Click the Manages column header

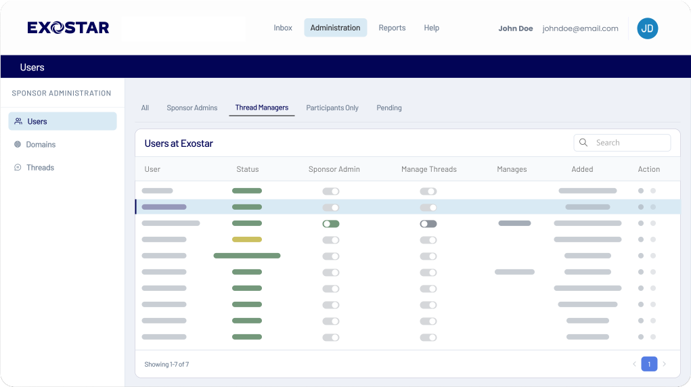point(512,169)
